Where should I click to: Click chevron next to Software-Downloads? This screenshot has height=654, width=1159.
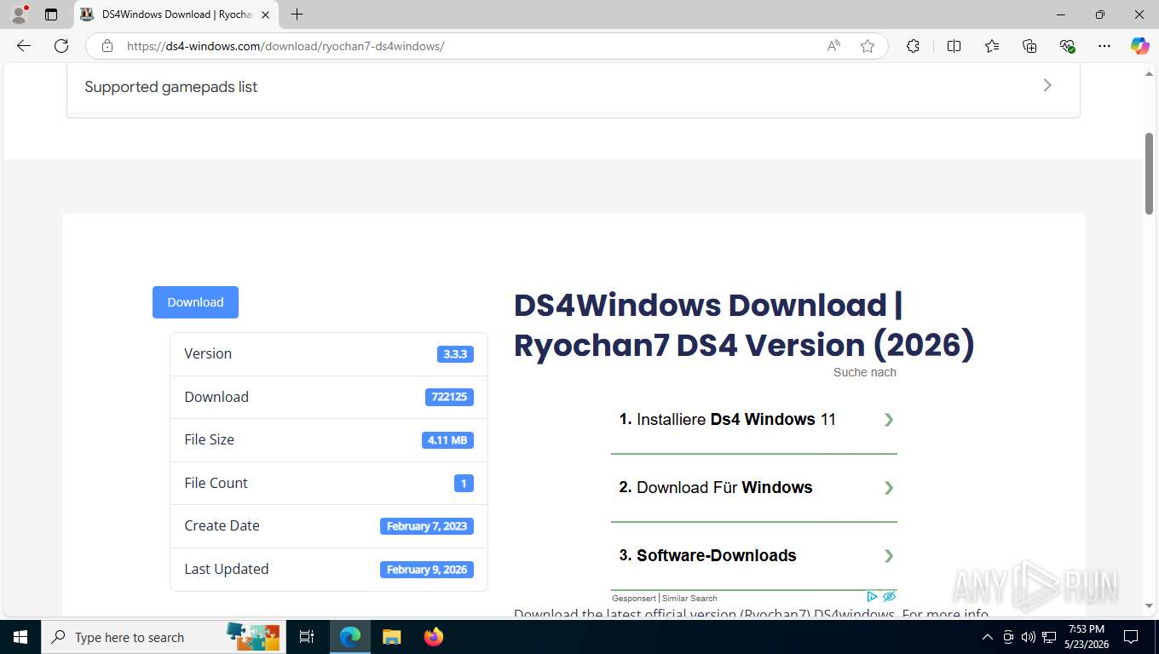click(888, 555)
